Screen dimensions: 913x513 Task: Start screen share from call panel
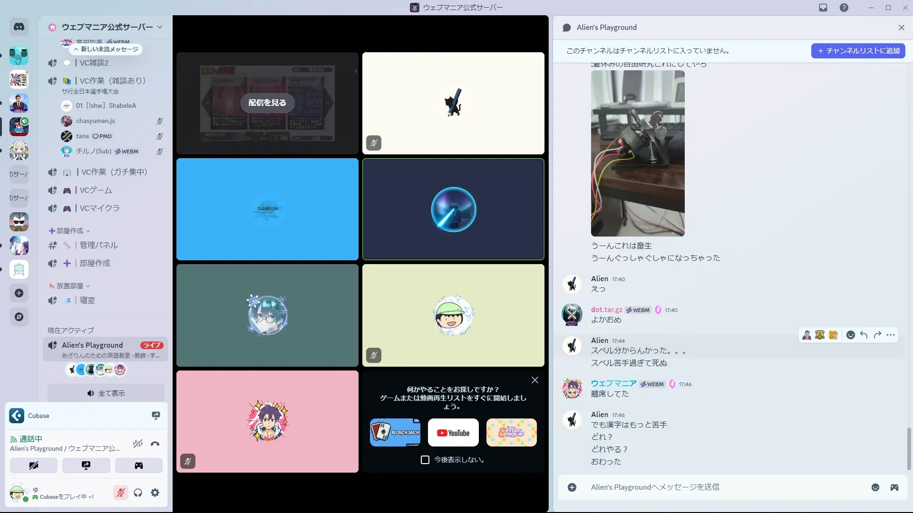click(x=86, y=465)
